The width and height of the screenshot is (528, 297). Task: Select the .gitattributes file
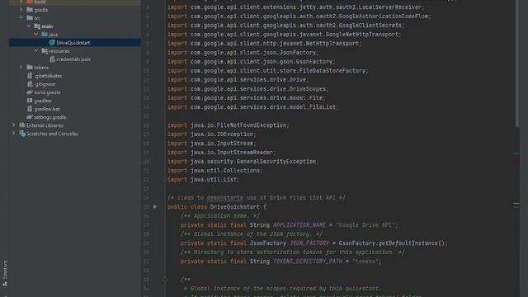(49, 76)
